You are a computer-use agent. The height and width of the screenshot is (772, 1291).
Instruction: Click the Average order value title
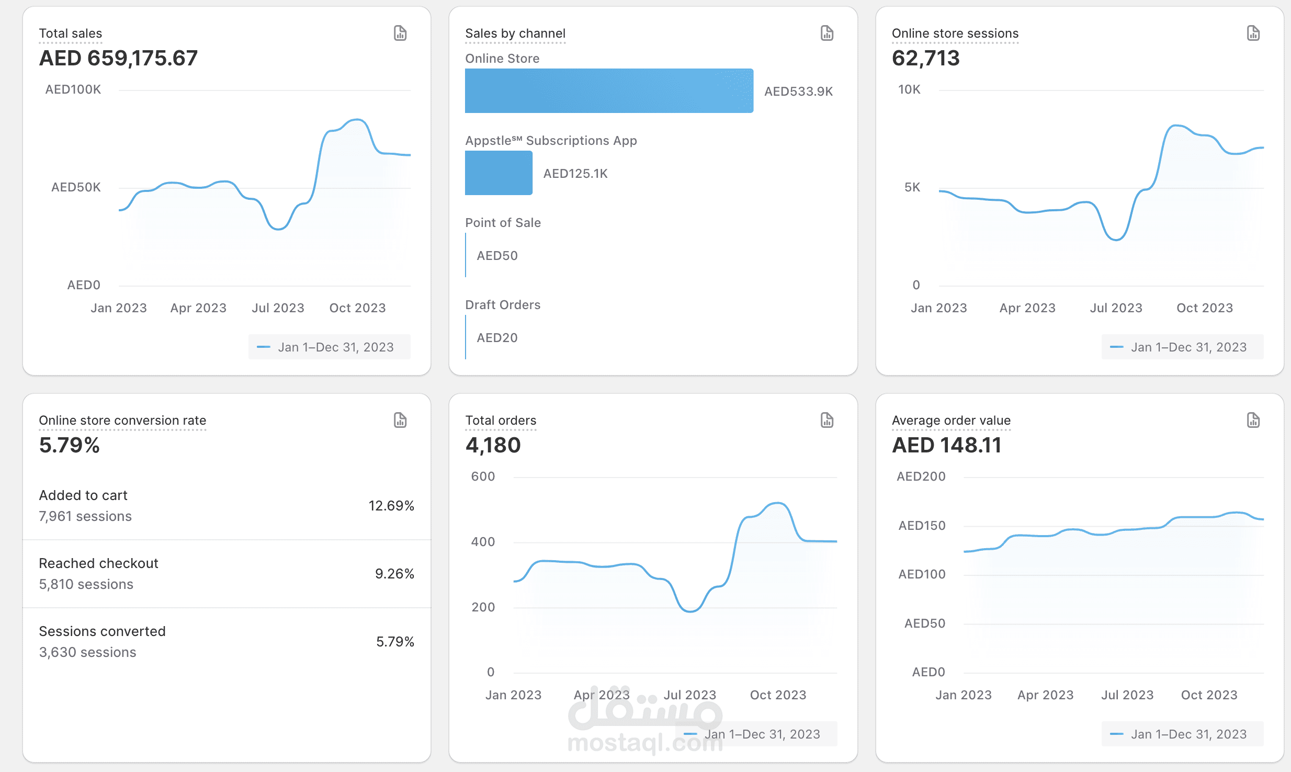951,421
